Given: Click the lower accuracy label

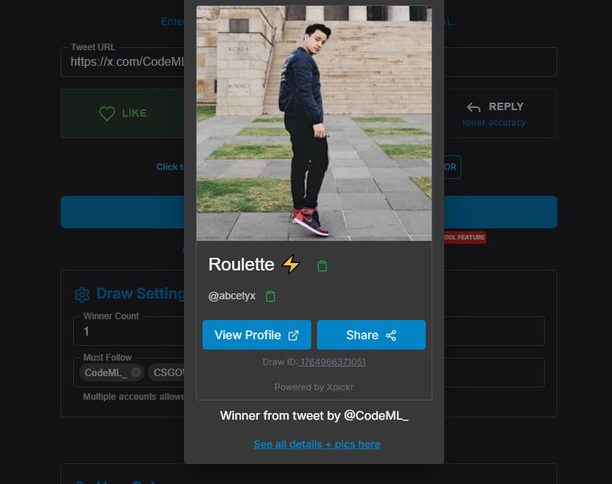Looking at the screenshot, I should (494, 123).
